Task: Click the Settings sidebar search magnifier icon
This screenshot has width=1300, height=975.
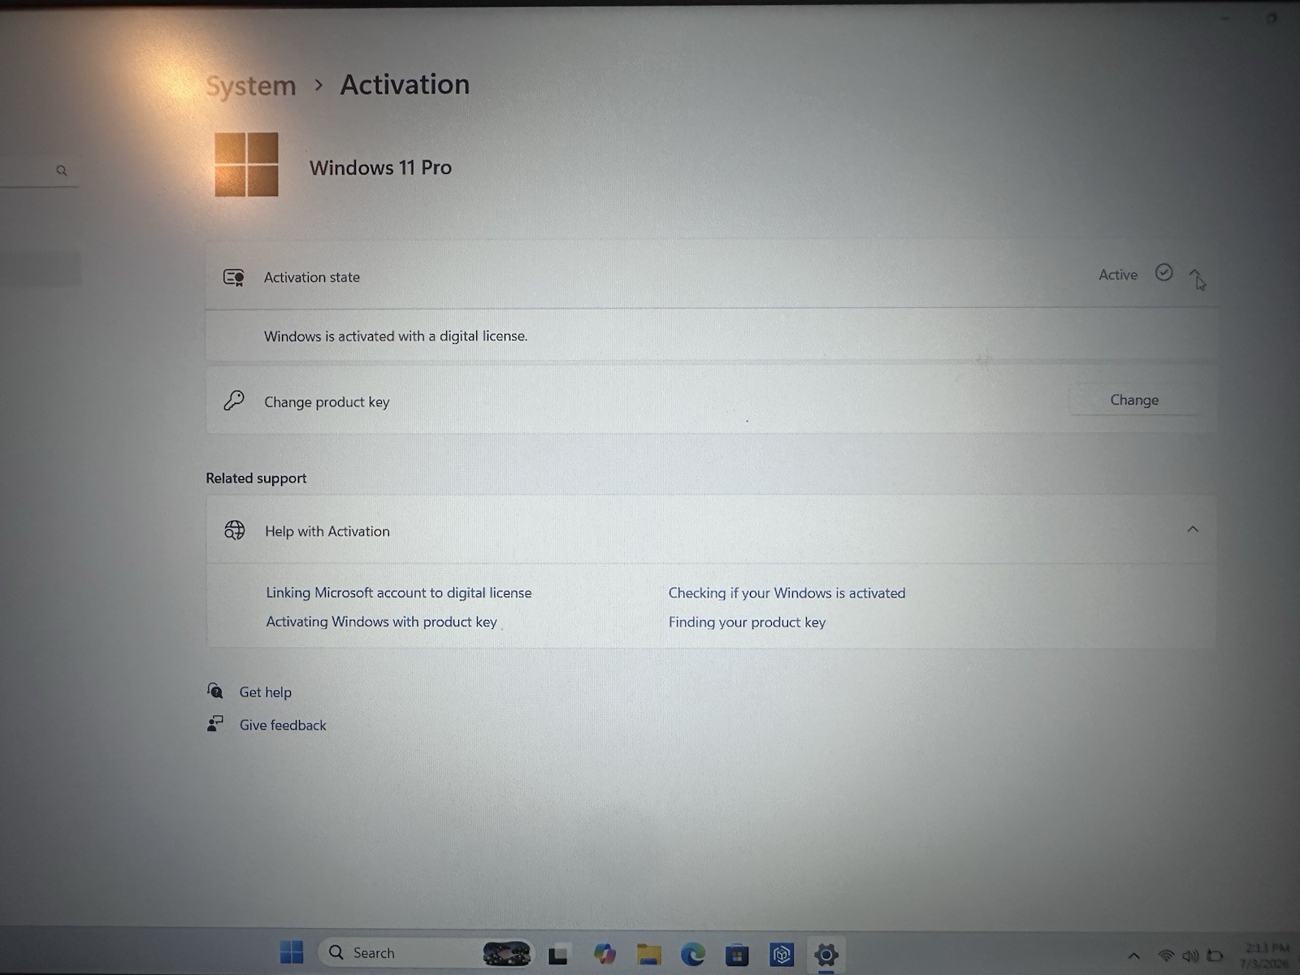Action: (x=62, y=171)
